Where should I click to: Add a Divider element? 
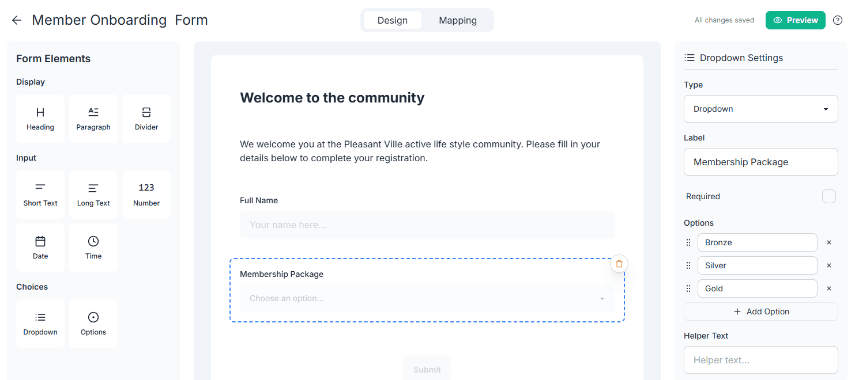(146, 118)
